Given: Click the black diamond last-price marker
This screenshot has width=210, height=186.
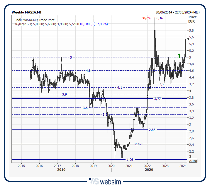Looking at the screenshot, I should pyautogui.click(x=188, y=38).
